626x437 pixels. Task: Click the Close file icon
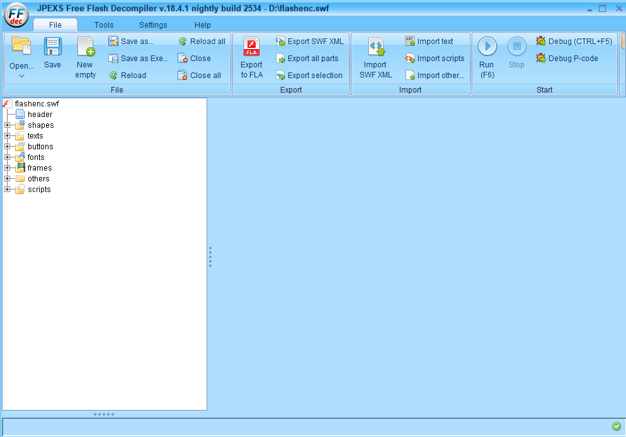pyautogui.click(x=183, y=59)
